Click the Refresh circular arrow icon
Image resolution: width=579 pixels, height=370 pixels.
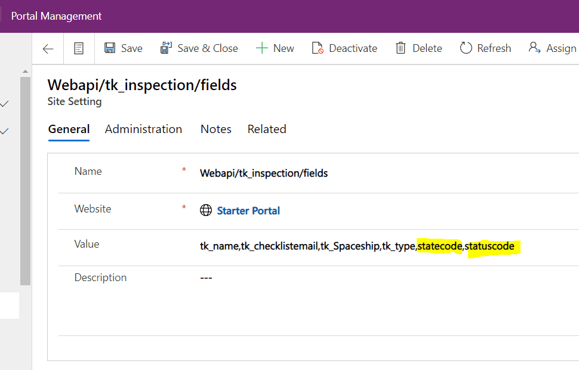coord(466,48)
